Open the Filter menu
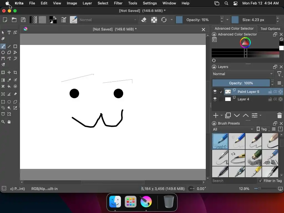 pyautogui.click(x=118, y=3)
